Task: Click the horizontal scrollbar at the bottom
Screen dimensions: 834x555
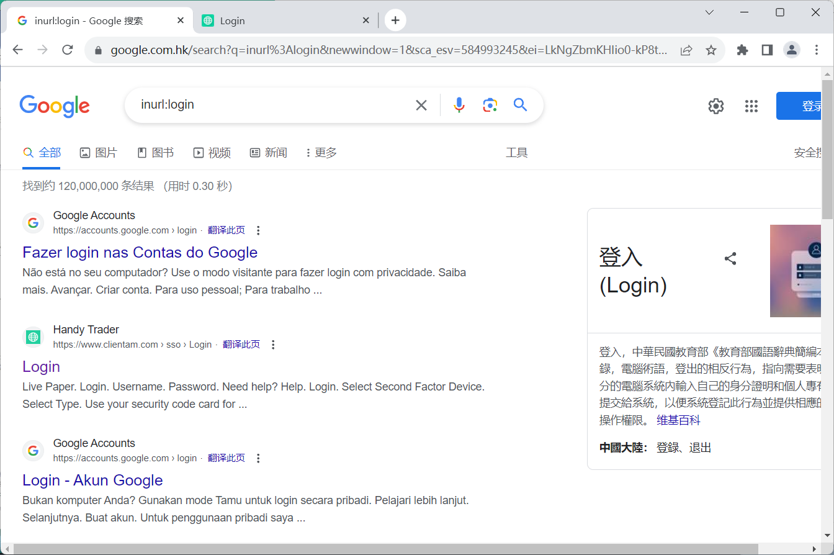Action: click(x=385, y=549)
